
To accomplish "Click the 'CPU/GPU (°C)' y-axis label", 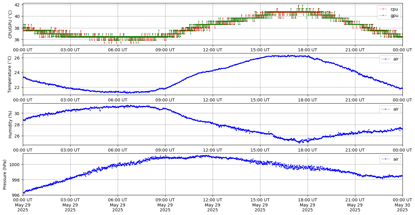I will (x=10, y=24).
